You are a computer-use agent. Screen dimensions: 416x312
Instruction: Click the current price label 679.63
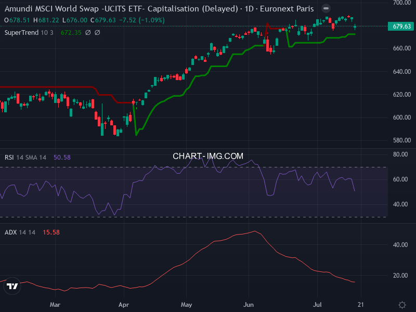tap(401, 27)
